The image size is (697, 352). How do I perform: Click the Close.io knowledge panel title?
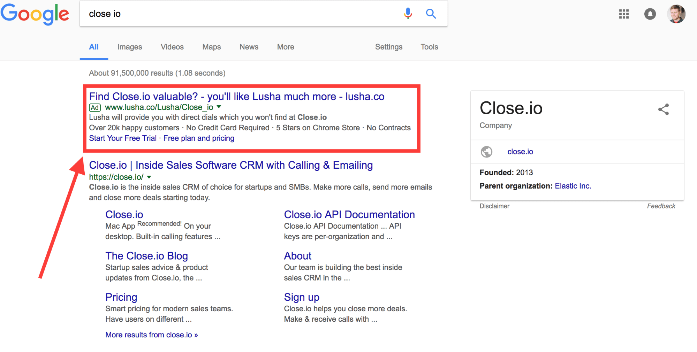pyautogui.click(x=511, y=108)
